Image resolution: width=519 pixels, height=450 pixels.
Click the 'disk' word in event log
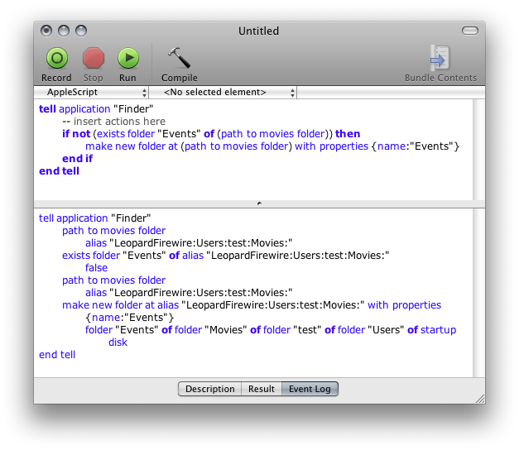click(118, 342)
